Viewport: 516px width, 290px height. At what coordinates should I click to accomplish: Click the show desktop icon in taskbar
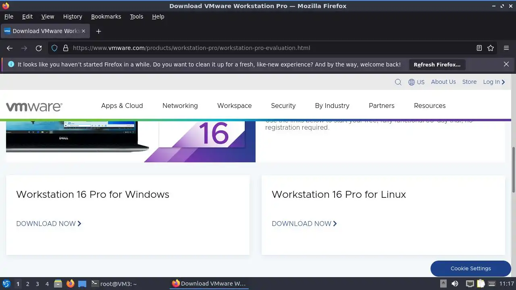click(x=82, y=284)
